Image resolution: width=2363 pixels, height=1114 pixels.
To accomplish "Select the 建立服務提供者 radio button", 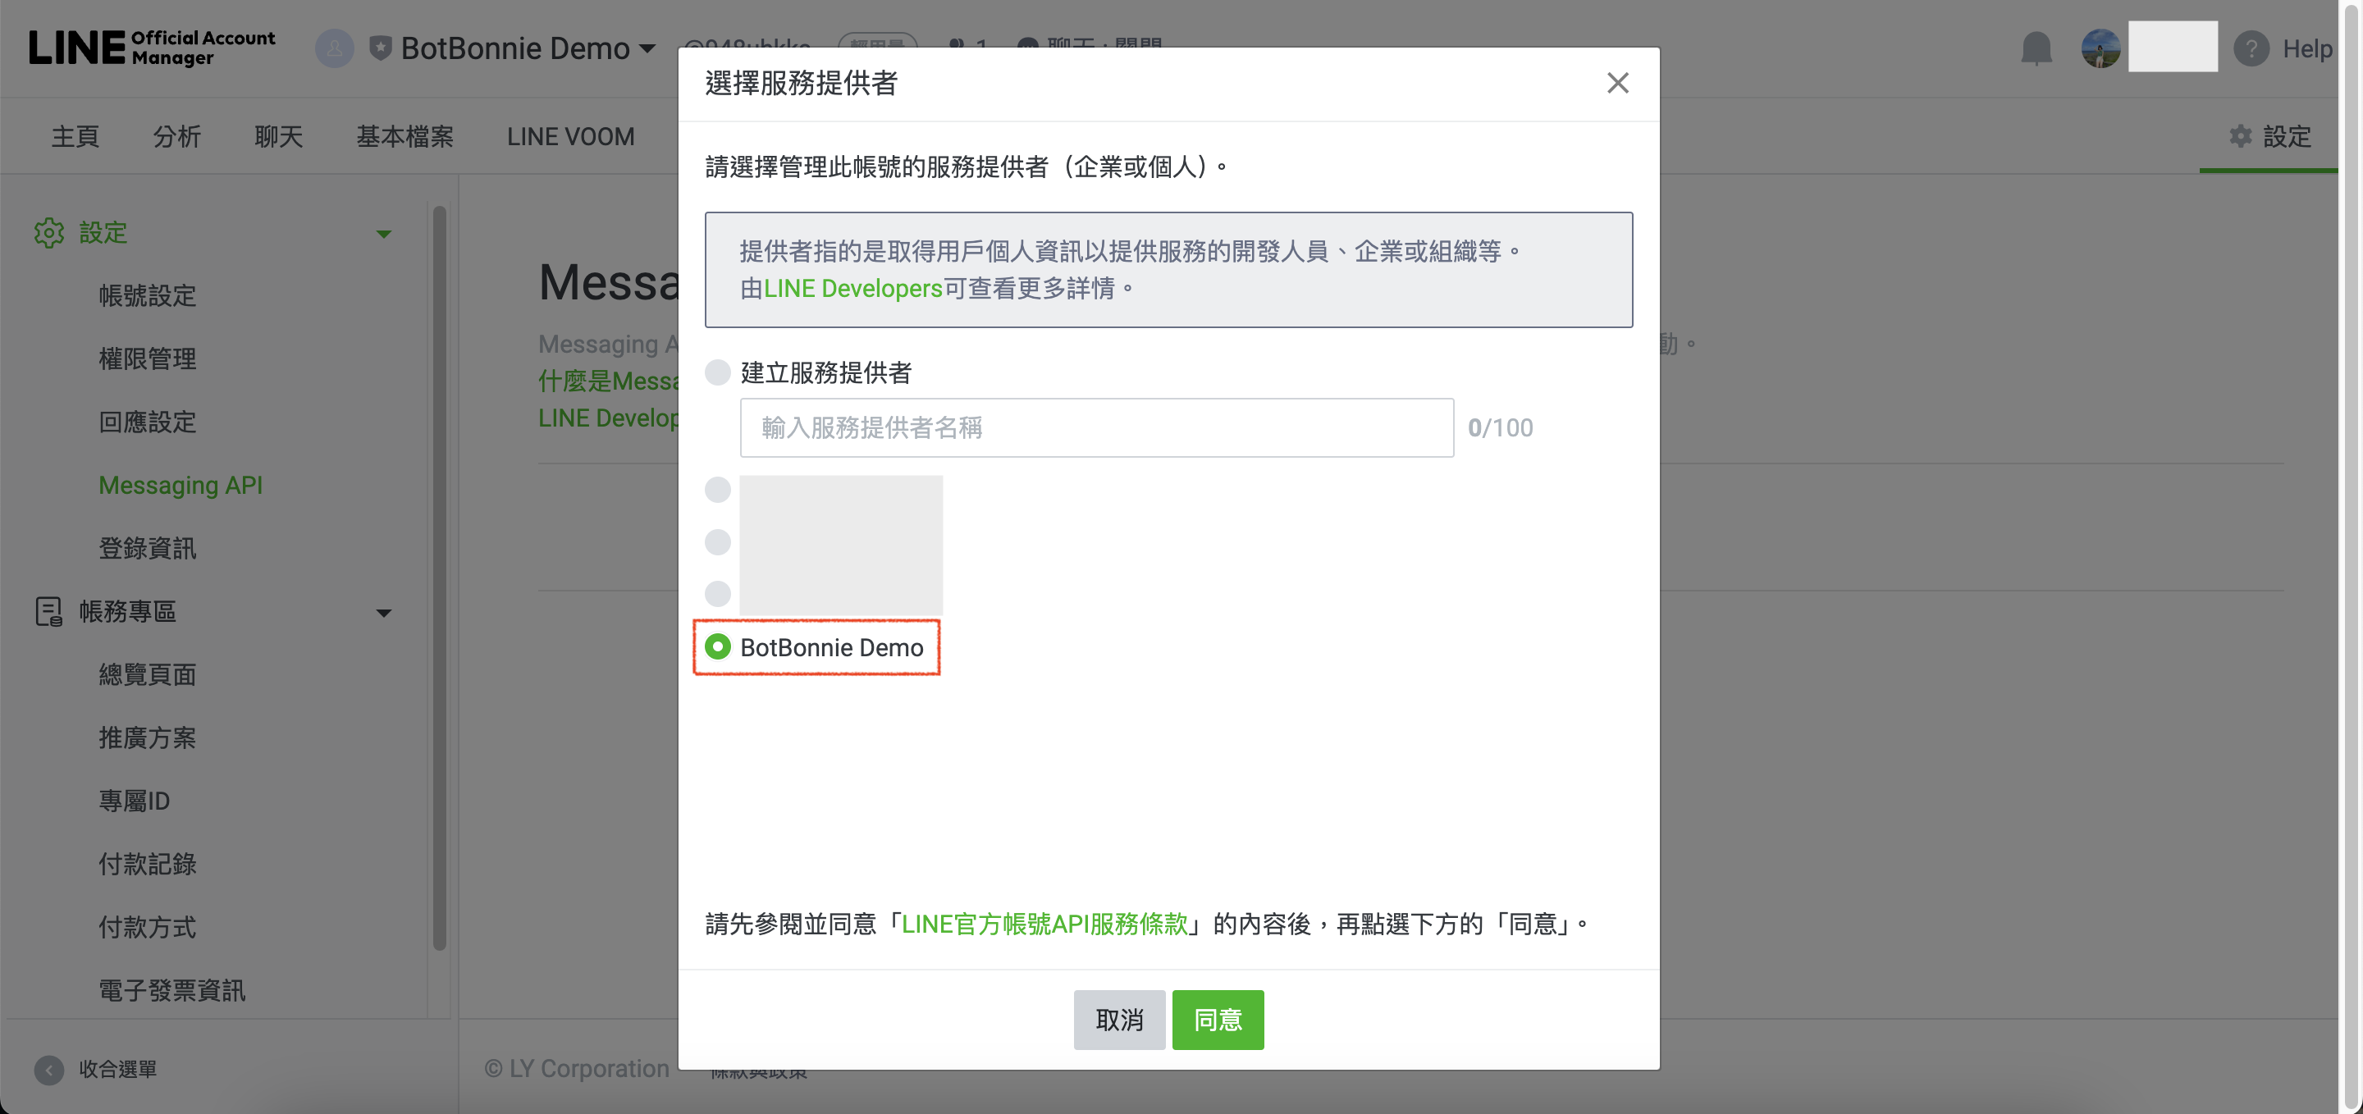I will tap(717, 372).
